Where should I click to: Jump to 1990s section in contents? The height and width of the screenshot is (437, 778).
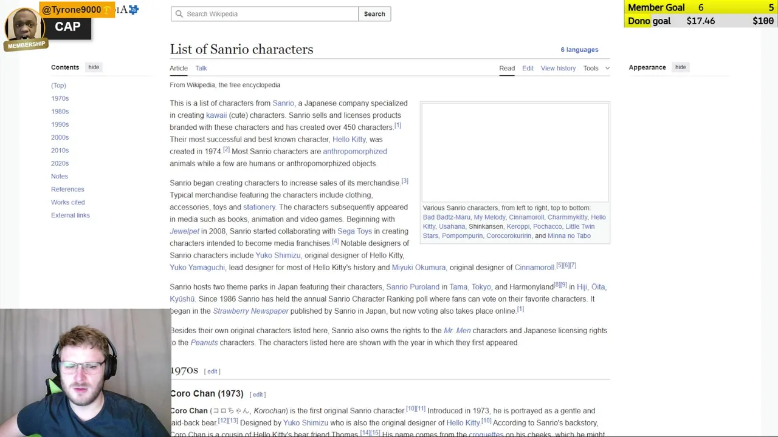click(x=60, y=124)
